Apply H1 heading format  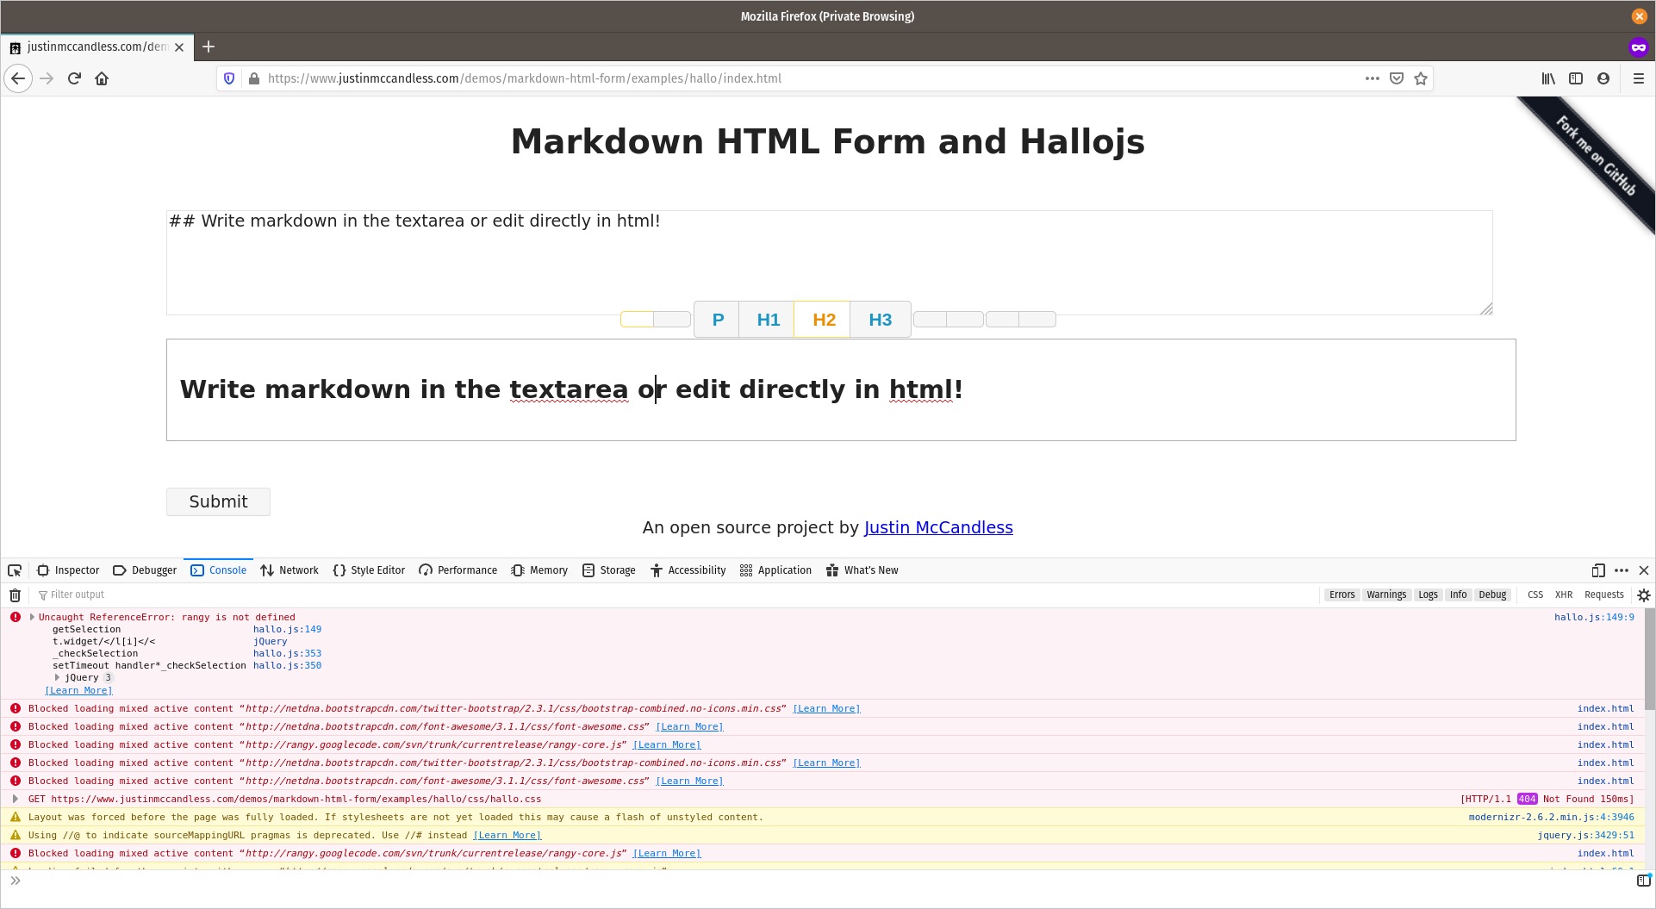point(768,320)
